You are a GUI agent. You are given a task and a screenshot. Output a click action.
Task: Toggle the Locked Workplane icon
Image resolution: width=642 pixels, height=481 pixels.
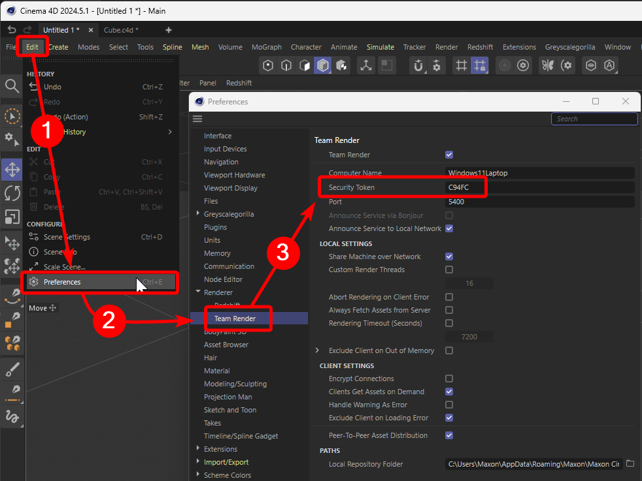coord(479,65)
